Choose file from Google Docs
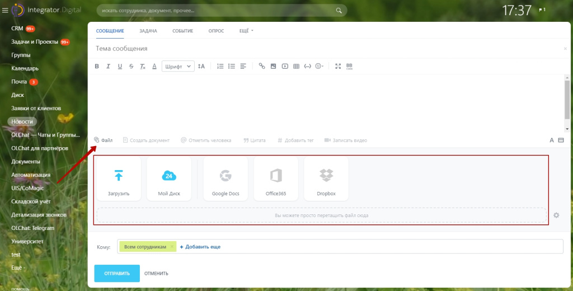 (226, 179)
